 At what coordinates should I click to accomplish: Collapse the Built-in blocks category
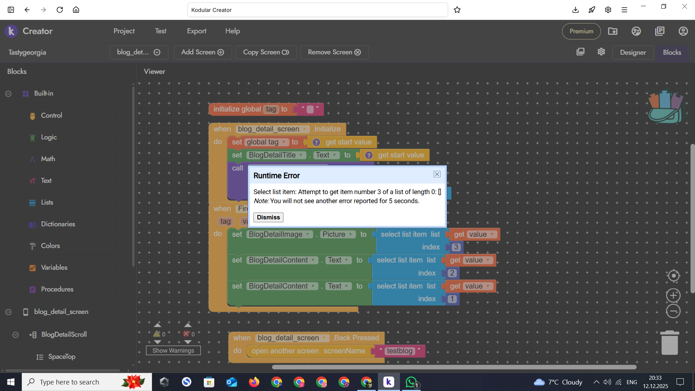click(x=8, y=94)
